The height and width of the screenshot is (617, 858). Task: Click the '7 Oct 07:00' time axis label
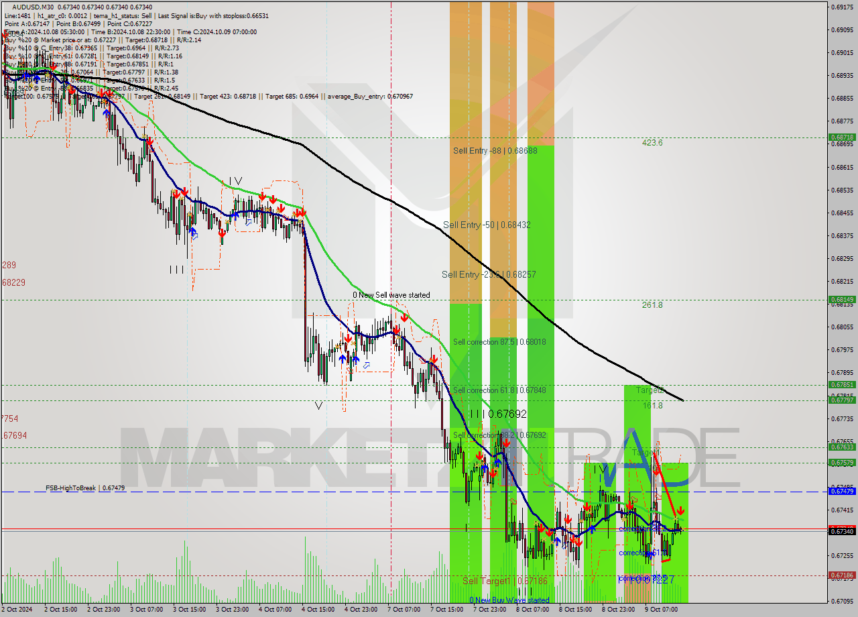pos(404,610)
